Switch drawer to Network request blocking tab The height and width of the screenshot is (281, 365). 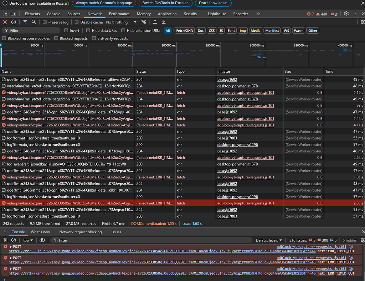pos(81,232)
